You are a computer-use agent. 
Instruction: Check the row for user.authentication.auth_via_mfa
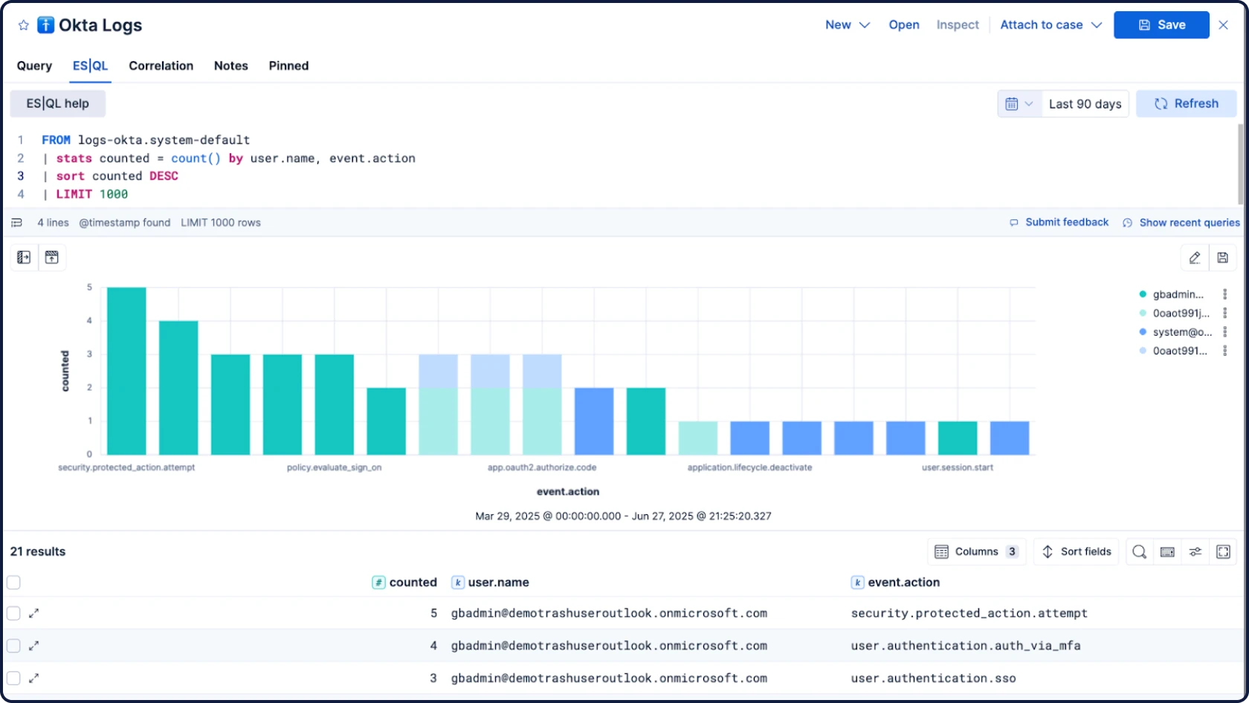coord(13,646)
